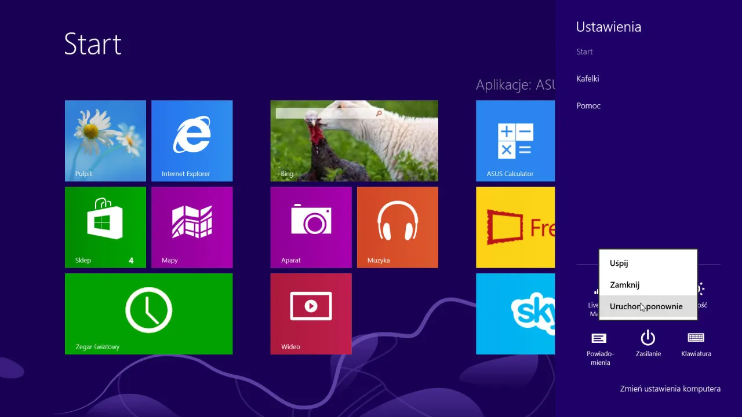The height and width of the screenshot is (417, 742).
Task: Launch the ASUS Calculator app
Action: click(x=515, y=140)
